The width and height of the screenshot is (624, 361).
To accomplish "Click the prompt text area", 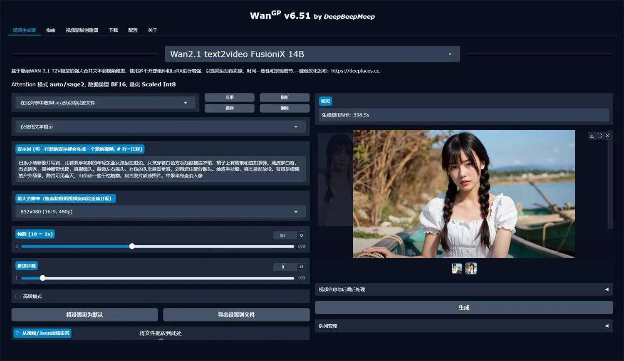I will coord(161,169).
